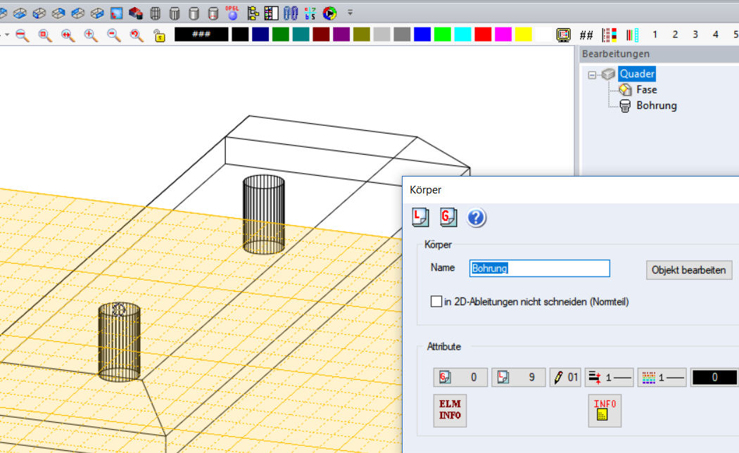This screenshot has height=453, width=739.
Task: Open the red-green bars with cyan strip icon
Action: coord(633,35)
